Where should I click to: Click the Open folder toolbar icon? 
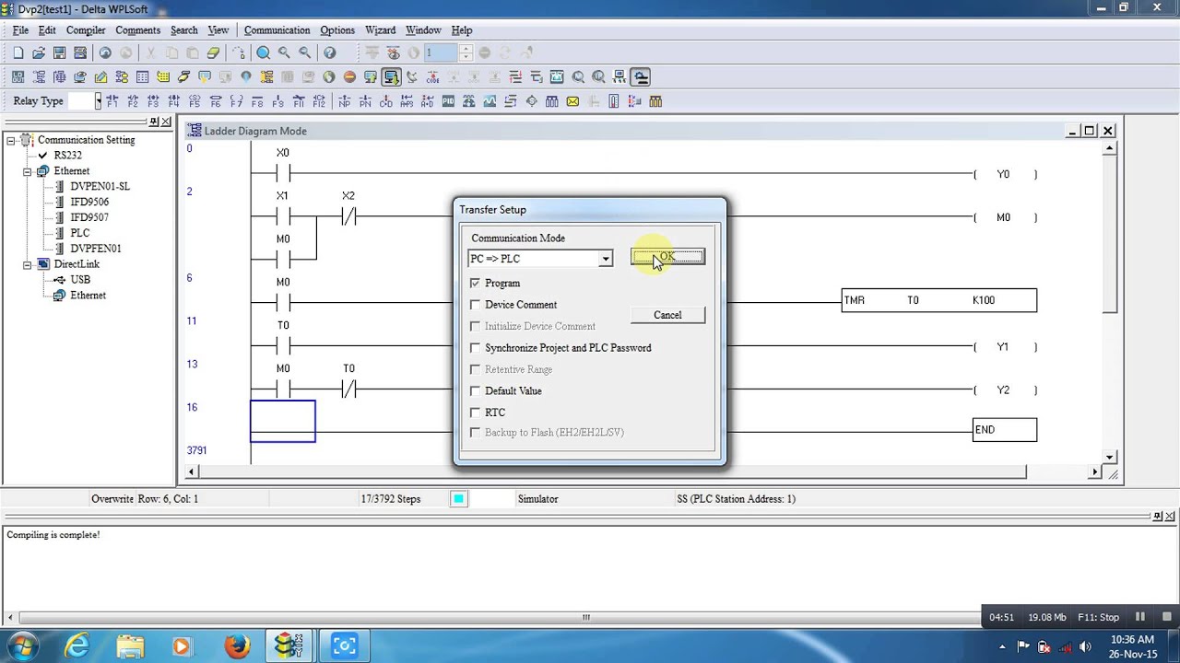click(39, 53)
